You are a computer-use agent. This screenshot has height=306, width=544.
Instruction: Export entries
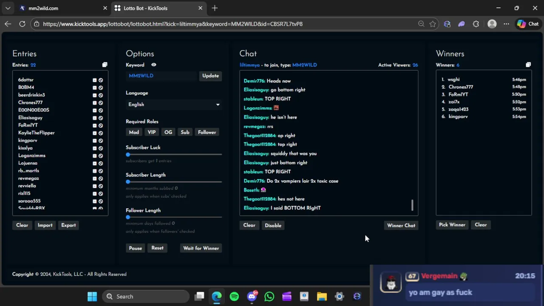tap(68, 225)
